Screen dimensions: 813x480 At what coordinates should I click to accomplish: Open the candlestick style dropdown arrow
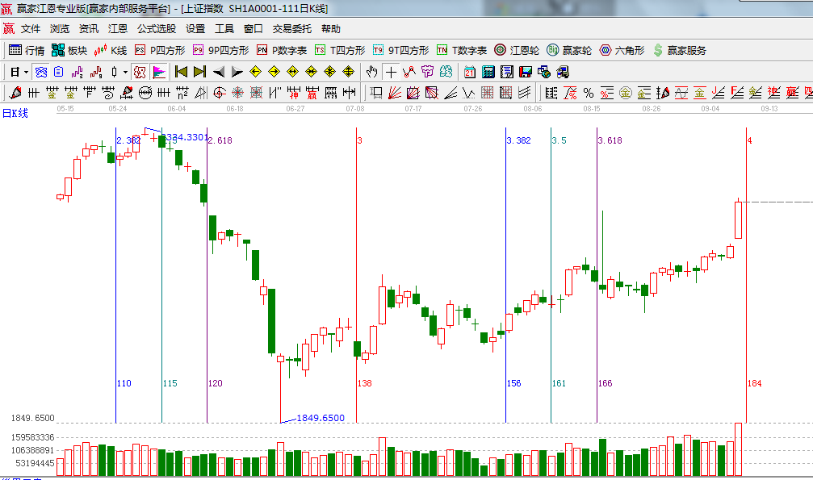[125, 72]
